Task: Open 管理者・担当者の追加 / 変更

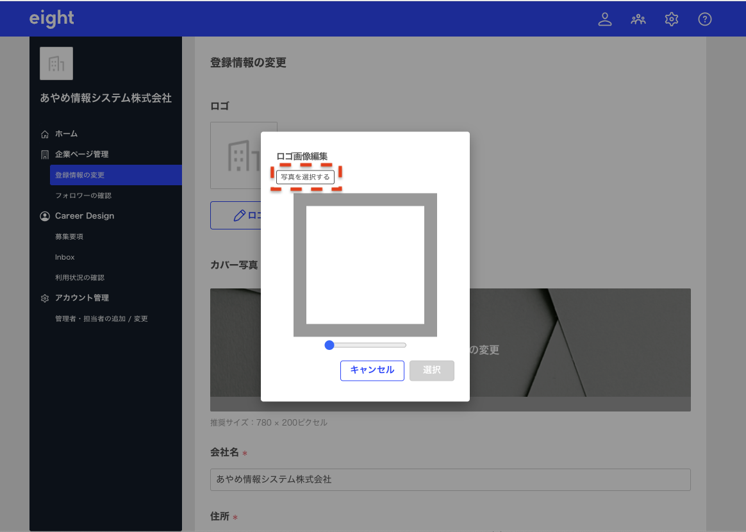Action: click(101, 319)
